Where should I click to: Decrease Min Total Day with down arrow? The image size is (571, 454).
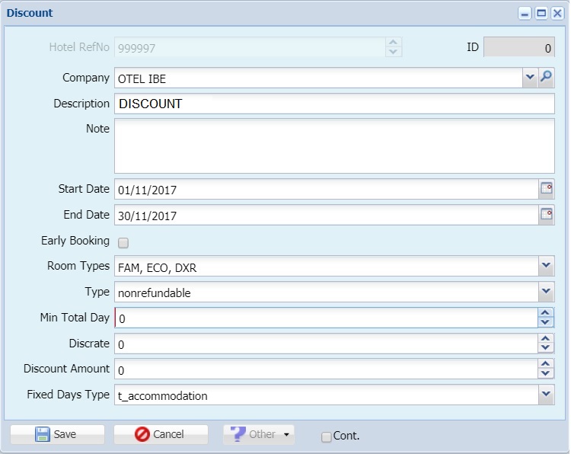point(545,321)
